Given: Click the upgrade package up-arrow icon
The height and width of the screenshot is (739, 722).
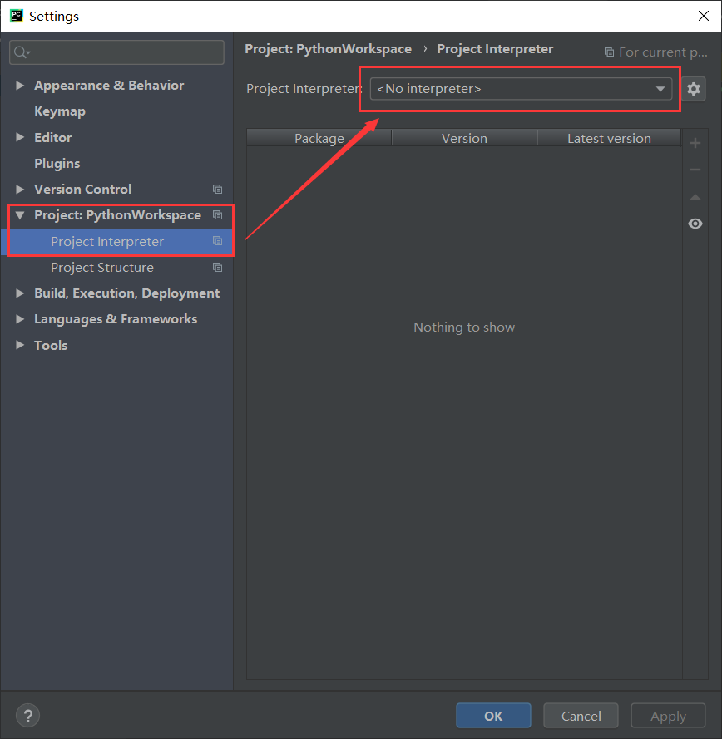Looking at the screenshot, I should pyautogui.click(x=695, y=197).
